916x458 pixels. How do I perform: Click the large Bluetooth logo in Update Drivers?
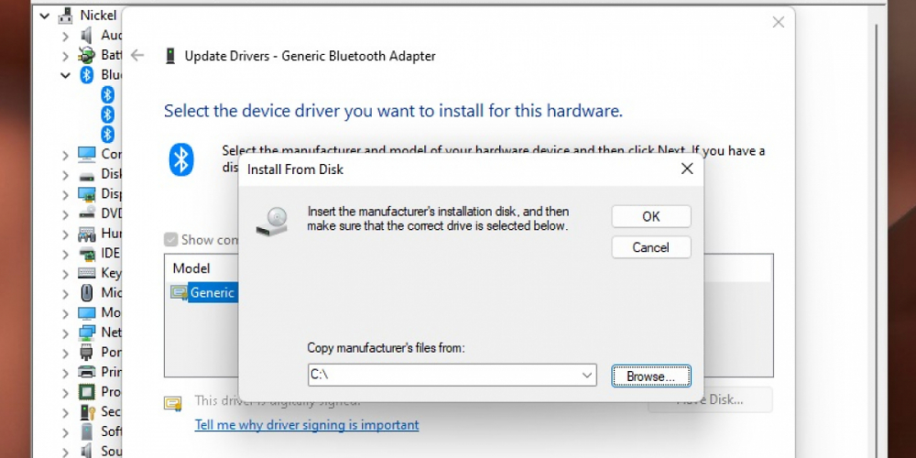point(181,159)
